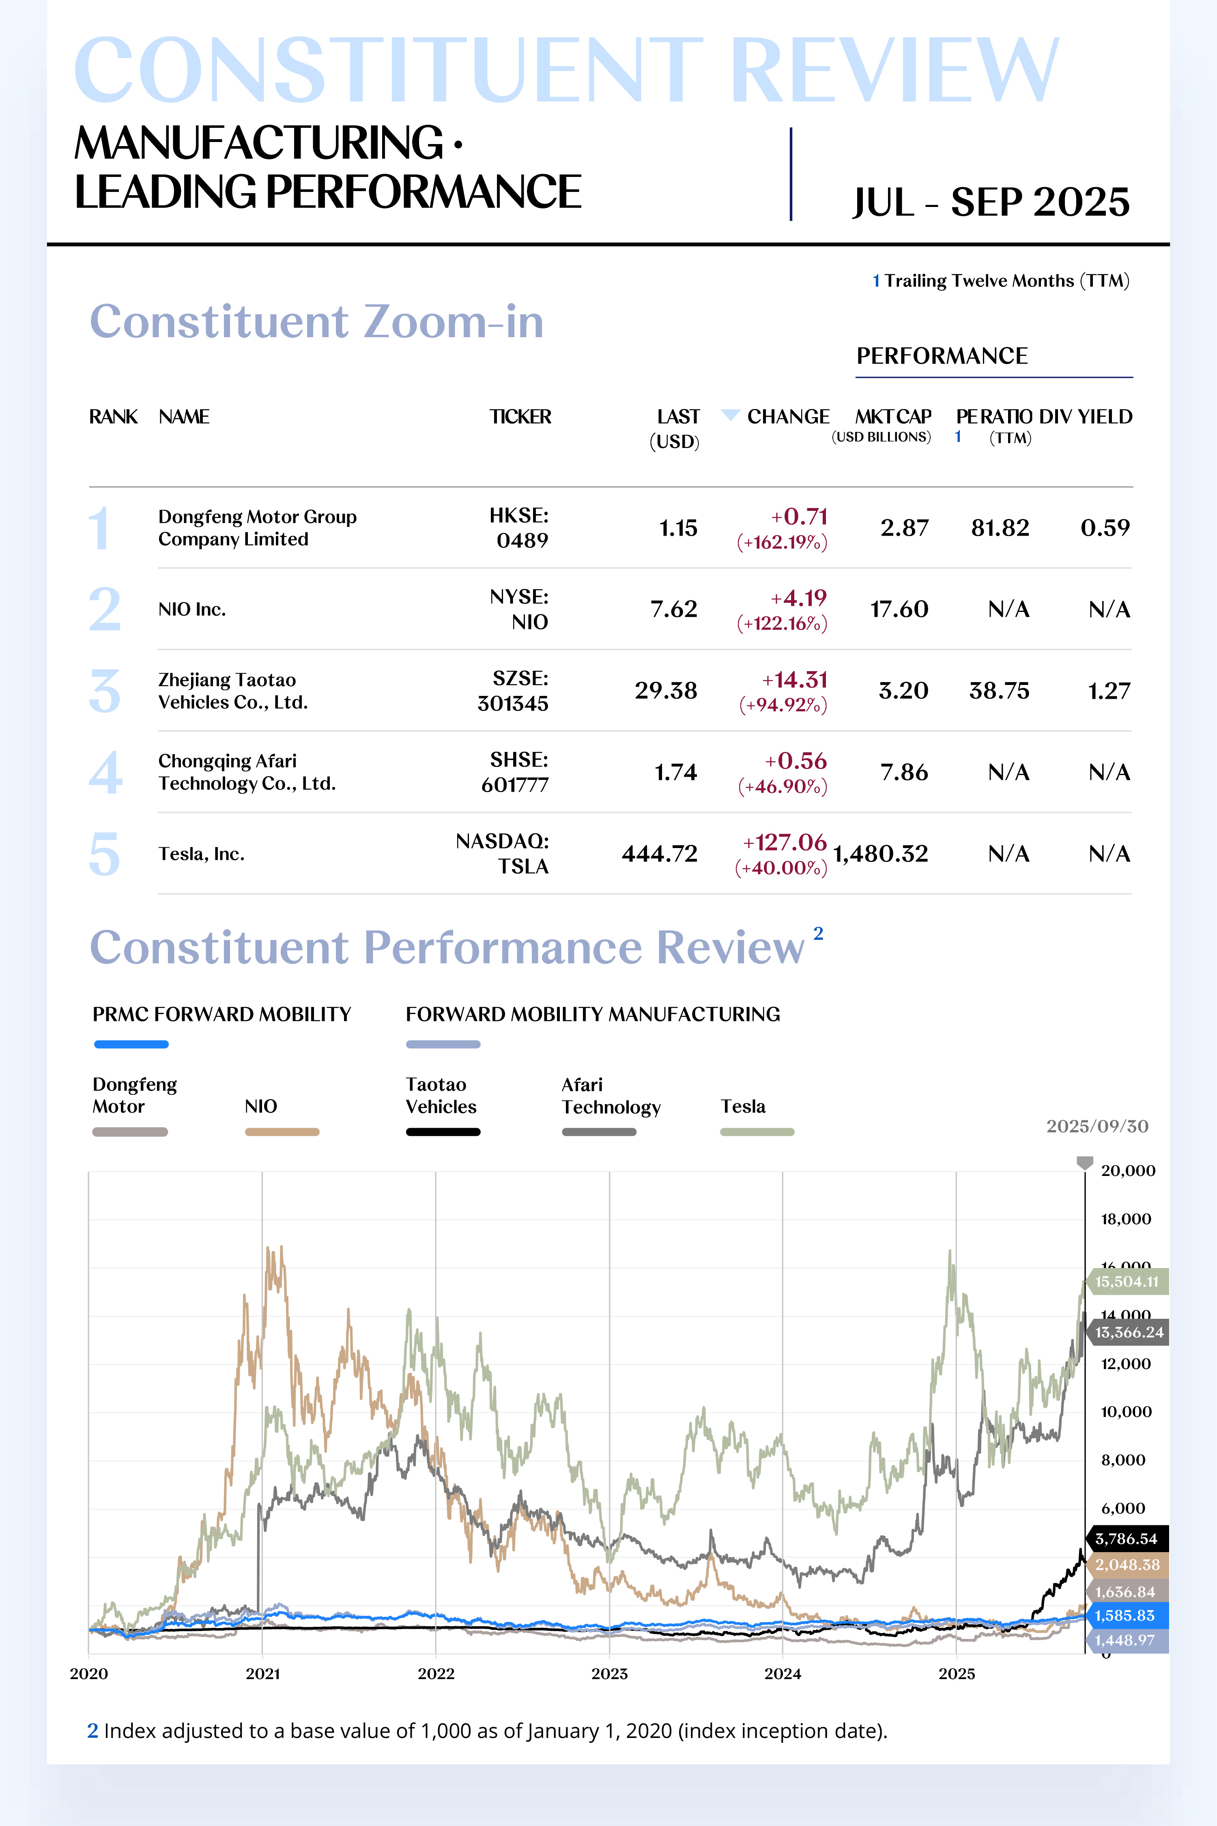Click the 2025/09/30 timeline marker triangle
The image size is (1217, 1826).
point(1084,1162)
